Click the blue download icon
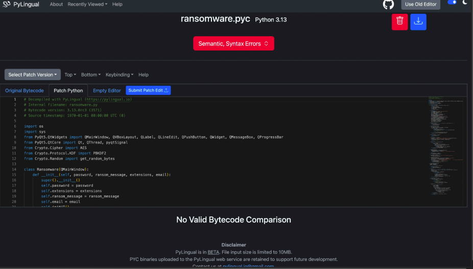The image size is (473, 269). 418,22
